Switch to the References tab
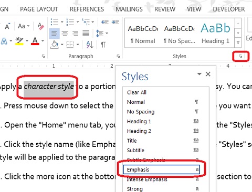The height and width of the screenshot is (192, 252). (x=87, y=9)
